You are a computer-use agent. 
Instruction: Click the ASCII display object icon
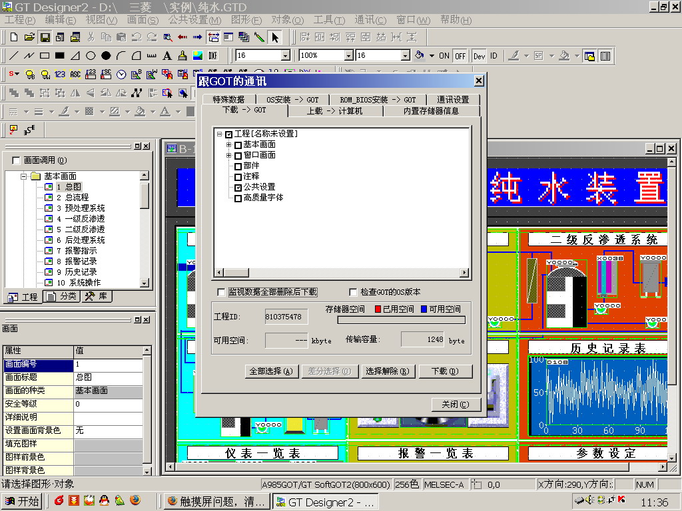click(75, 75)
